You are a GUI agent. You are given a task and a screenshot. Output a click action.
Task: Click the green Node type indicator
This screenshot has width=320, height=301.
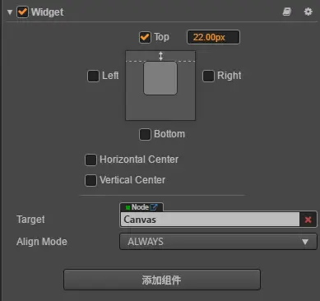[x=128, y=207]
